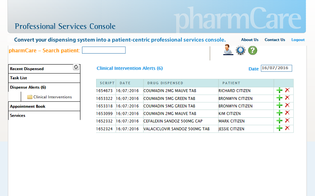Open the Clinical Interventions folder

pyautogui.click(x=49, y=97)
